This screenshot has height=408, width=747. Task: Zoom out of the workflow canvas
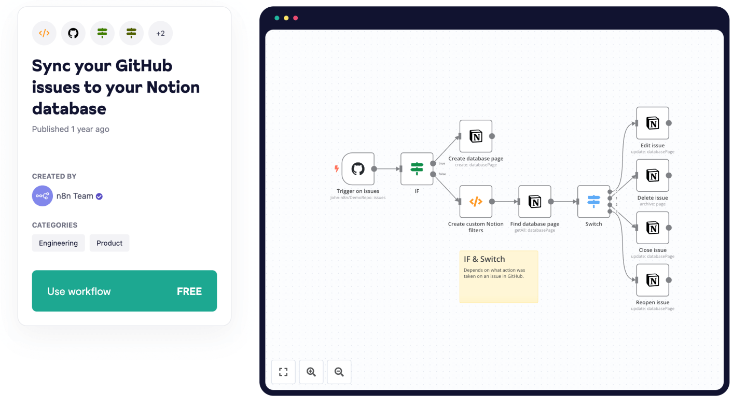pos(339,372)
